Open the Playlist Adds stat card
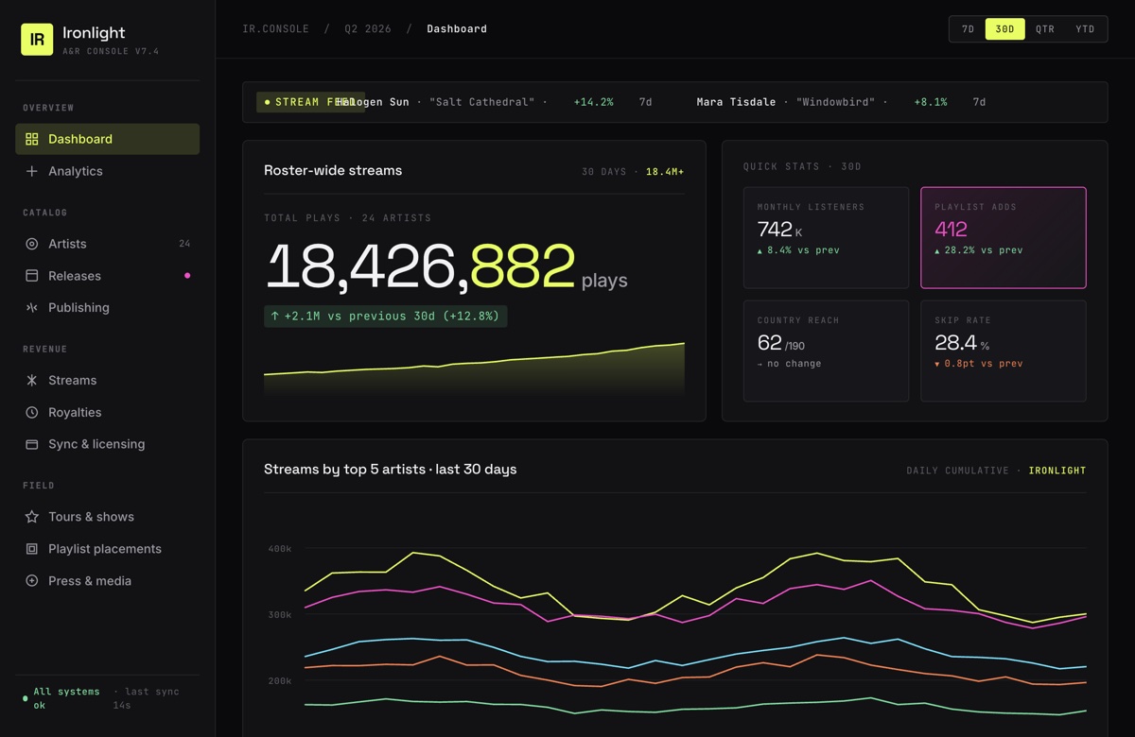The height and width of the screenshot is (737, 1135). (x=1003, y=237)
